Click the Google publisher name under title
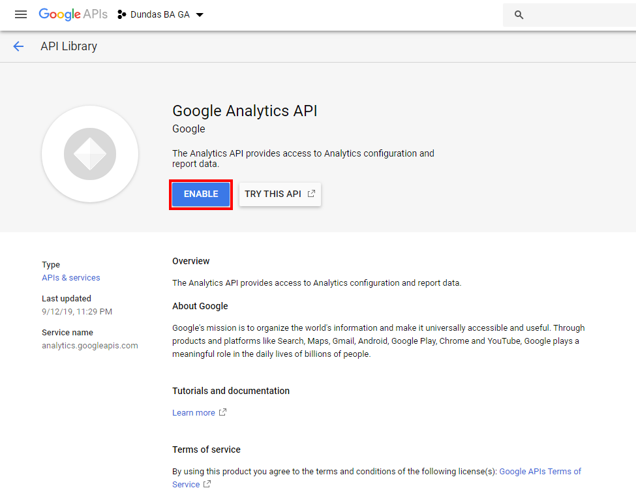The image size is (636, 503). [x=189, y=129]
